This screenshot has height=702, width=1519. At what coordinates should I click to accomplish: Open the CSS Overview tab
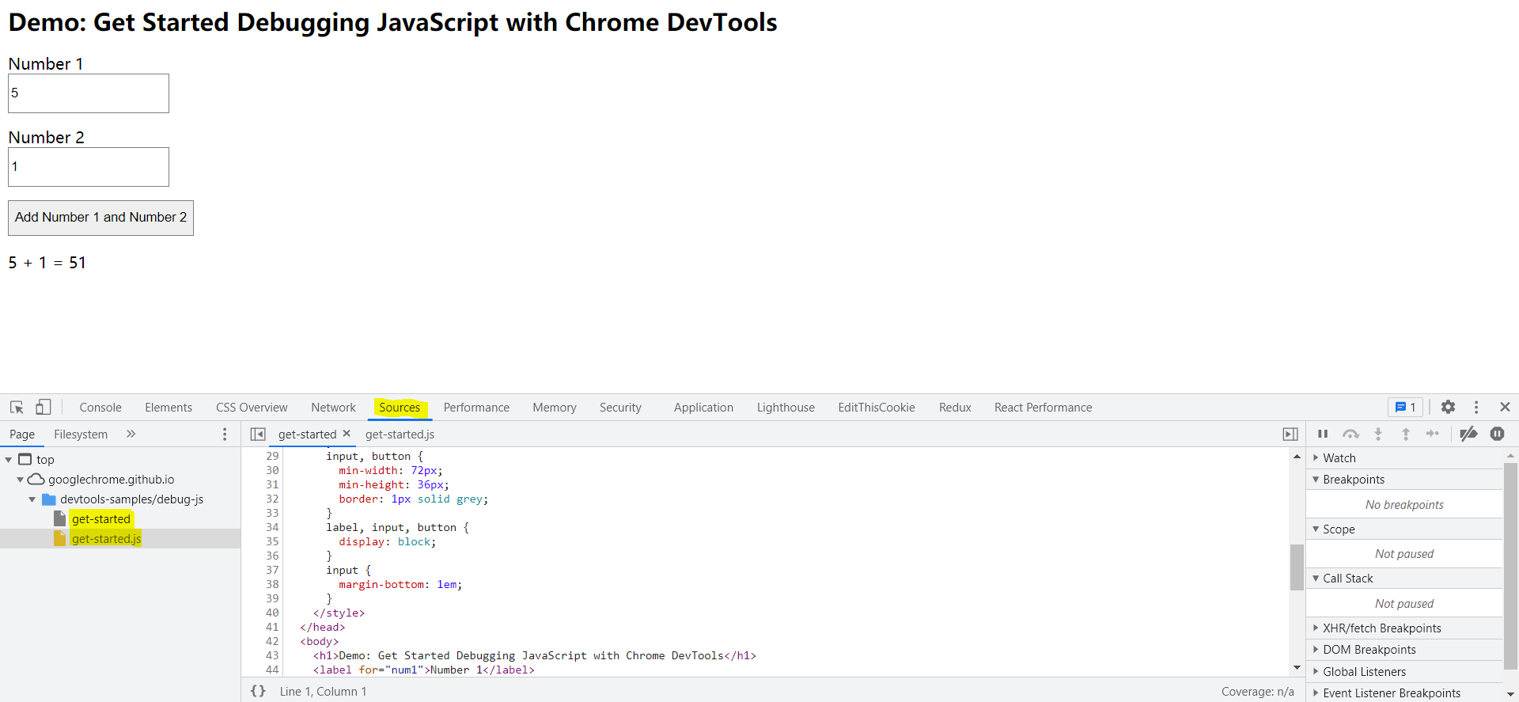pos(252,408)
